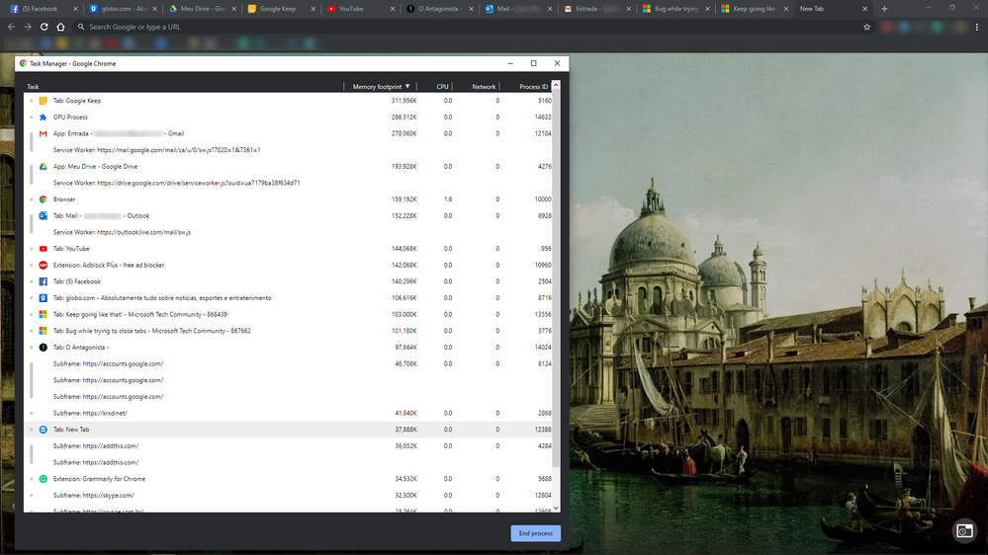This screenshot has height=555, width=988.
Task: Select the Service Worker drive.google.com row
Action: pos(288,183)
